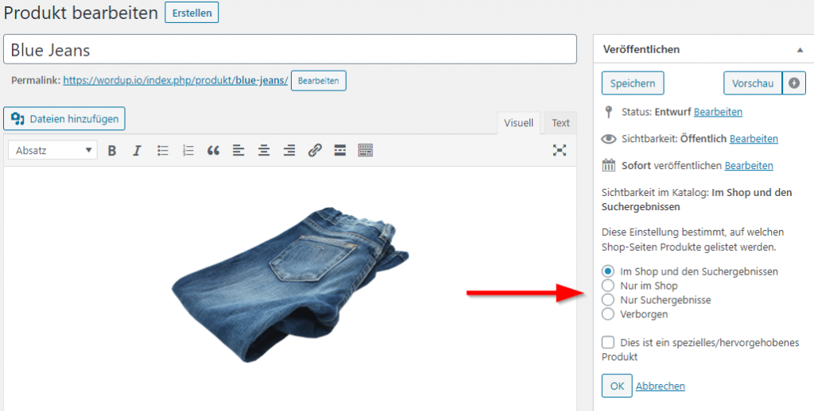The image size is (814, 411).
Task: Apply blockquote formatting
Action: click(x=213, y=150)
